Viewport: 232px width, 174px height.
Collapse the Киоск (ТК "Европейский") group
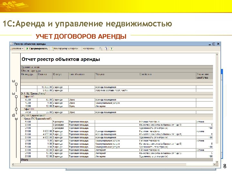pyautogui.click(x=16, y=119)
